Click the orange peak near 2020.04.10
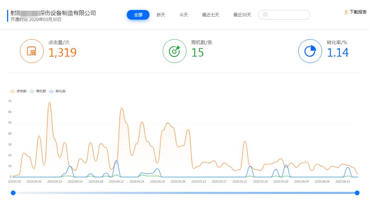369x210 pixels. coord(49,103)
